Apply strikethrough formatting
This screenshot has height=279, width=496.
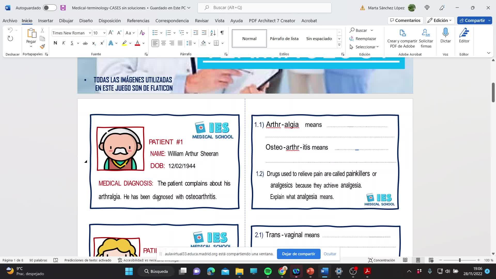click(85, 43)
